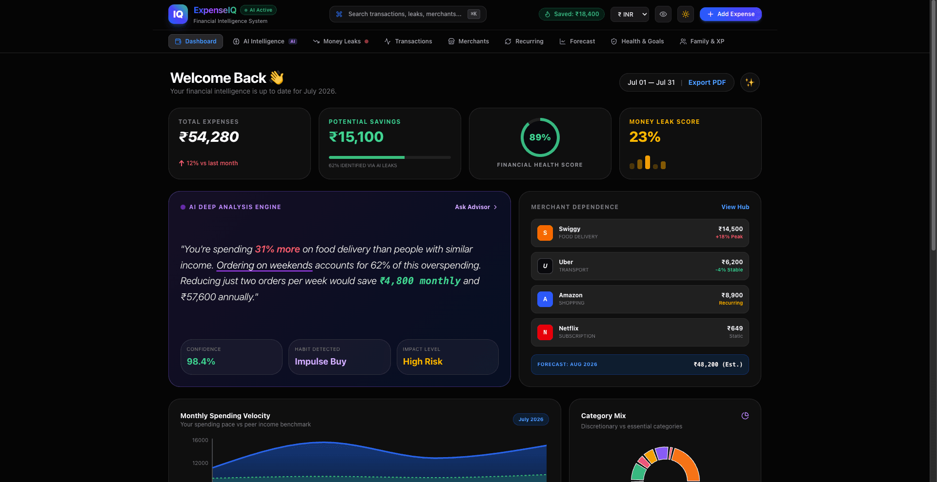Screen dimensions: 937x482
Task: Click the Health & Goals shield icon
Action: point(614,41)
